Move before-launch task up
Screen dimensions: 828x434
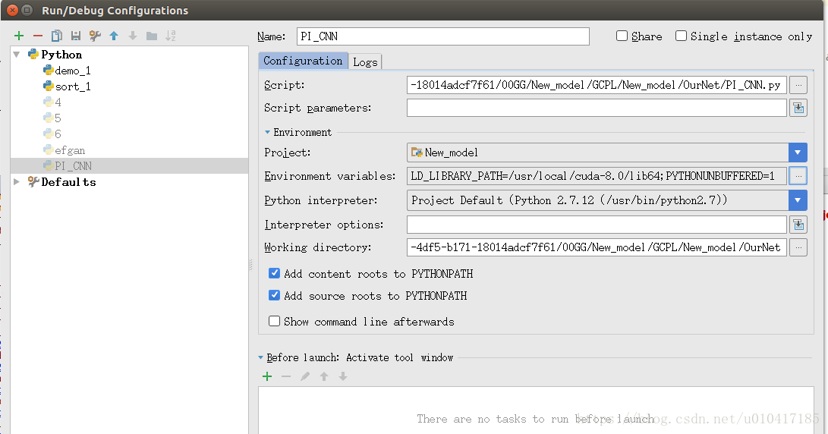(x=324, y=376)
